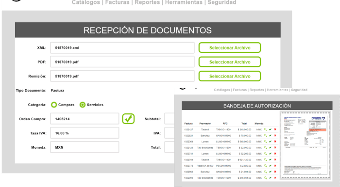
Task: Click total cell $ 210,000.00
Action: [244, 129]
